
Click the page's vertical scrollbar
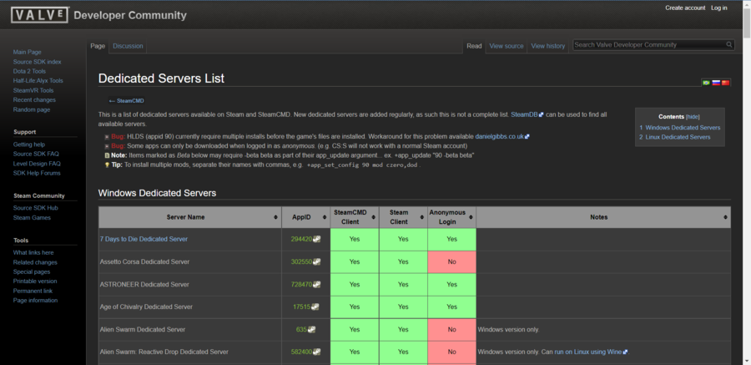tap(747, 182)
